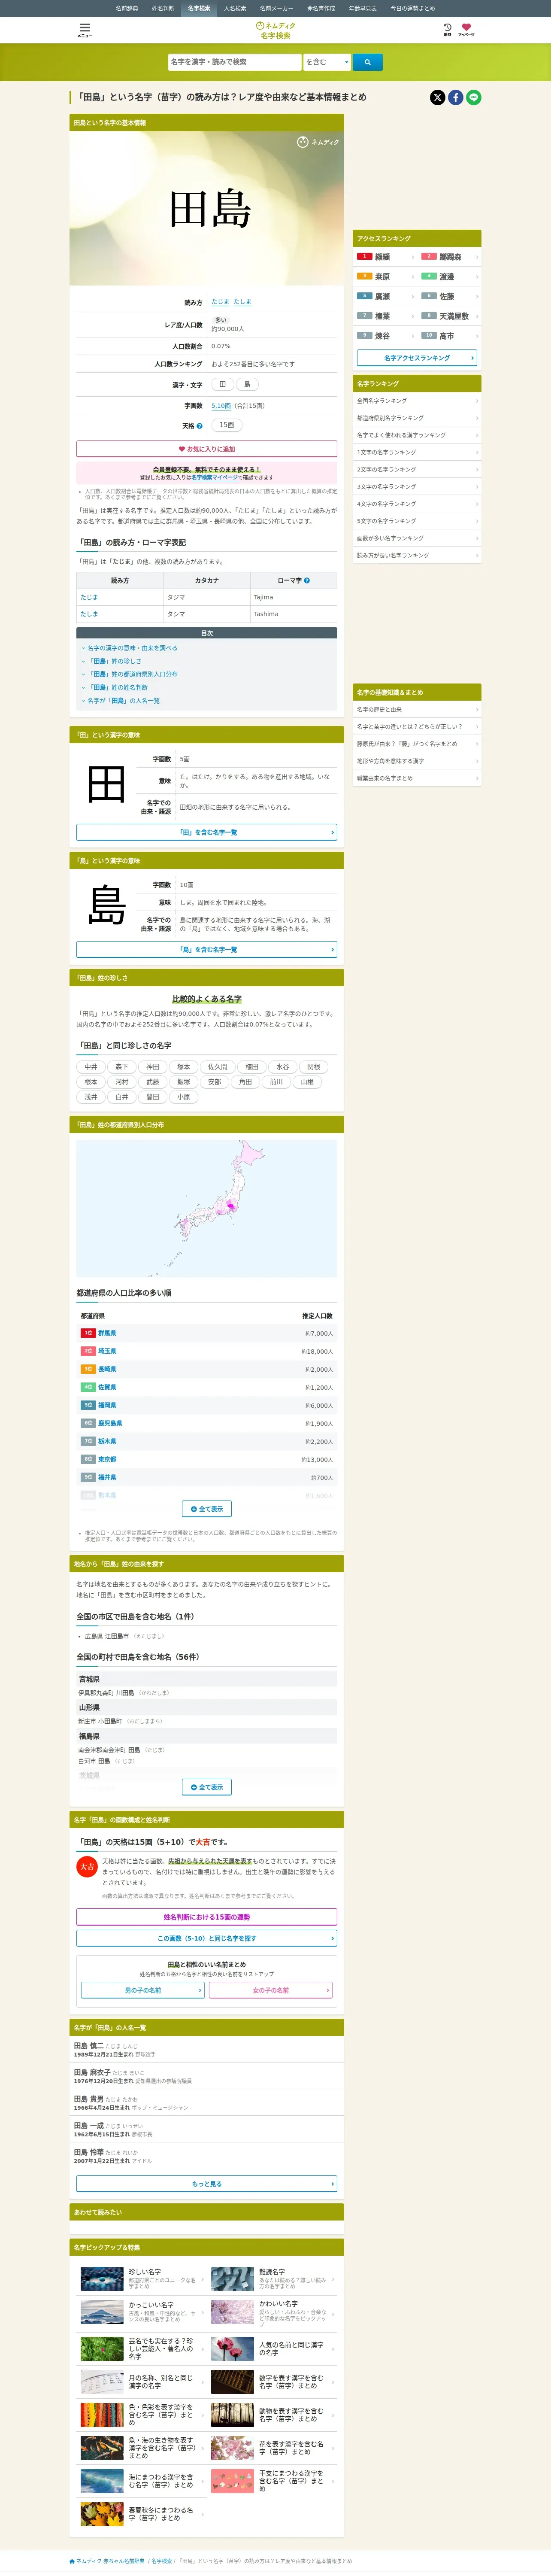Click 全て表示 under prefecture table
This screenshot has height=2576, width=551.
click(207, 1509)
